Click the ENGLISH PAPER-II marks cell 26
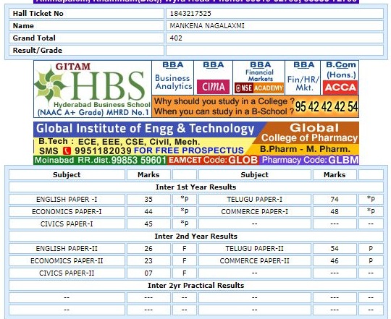 (x=148, y=249)
